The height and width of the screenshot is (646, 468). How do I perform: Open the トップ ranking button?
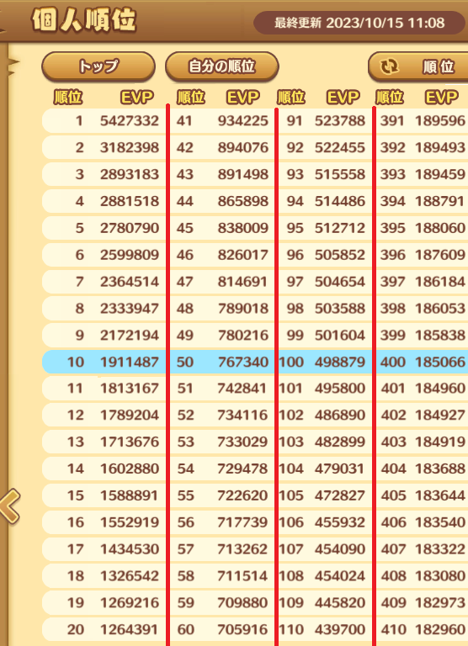98,66
